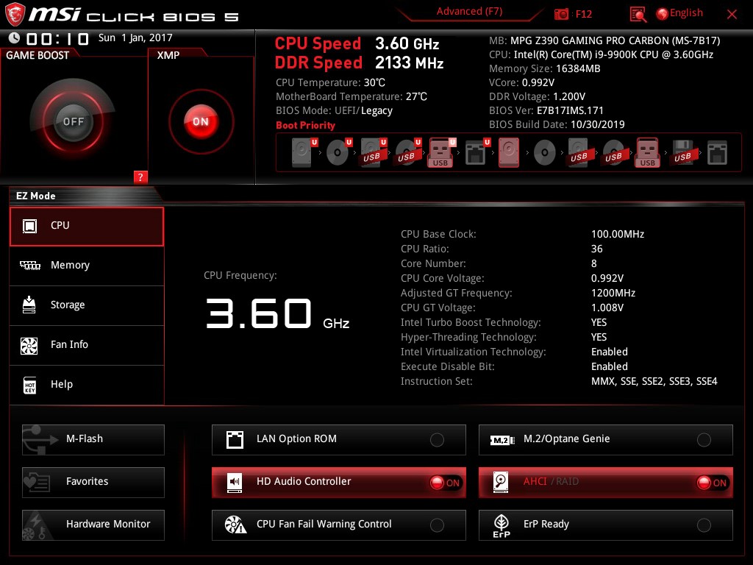Select the UEFI hard disk boot device
753x565 pixels.
click(x=304, y=152)
